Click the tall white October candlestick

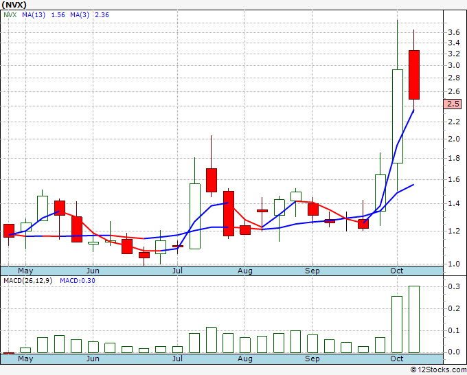coord(398,115)
